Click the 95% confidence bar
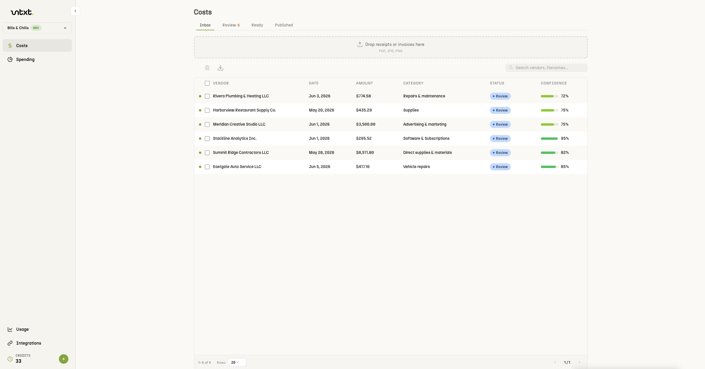 pyautogui.click(x=549, y=139)
